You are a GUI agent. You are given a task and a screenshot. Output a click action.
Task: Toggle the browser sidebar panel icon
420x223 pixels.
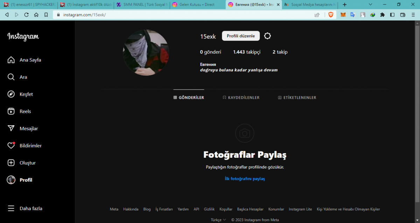coord(392,15)
